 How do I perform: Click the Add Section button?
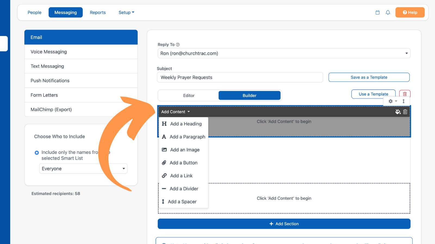click(x=284, y=224)
